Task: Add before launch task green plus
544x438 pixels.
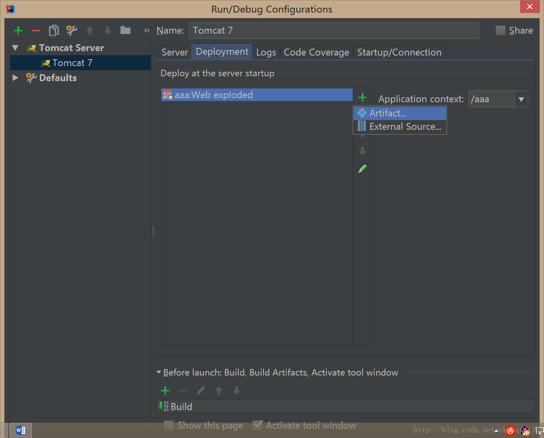Action: click(x=165, y=391)
